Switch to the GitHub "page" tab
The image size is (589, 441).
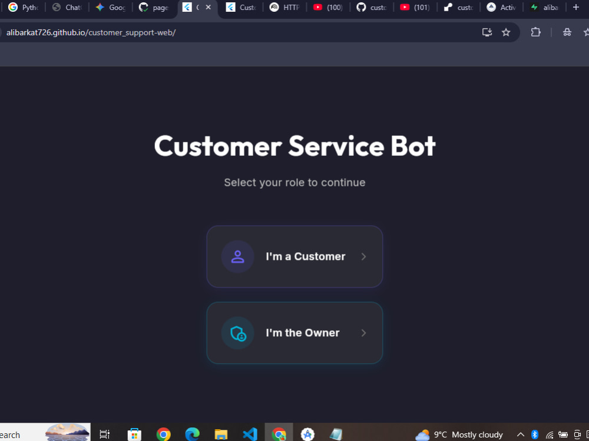point(154,7)
